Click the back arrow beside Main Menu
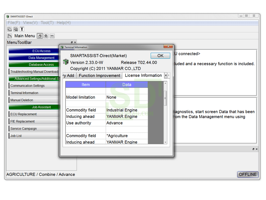Image resolution: width=266 pixels, height=200 pixels. [x=10, y=36]
